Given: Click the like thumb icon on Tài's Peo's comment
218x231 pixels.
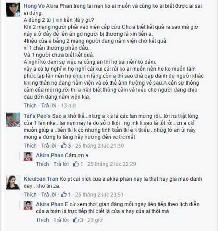Looking at the screenshot, I should pyautogui.click(x=64, y=145).
